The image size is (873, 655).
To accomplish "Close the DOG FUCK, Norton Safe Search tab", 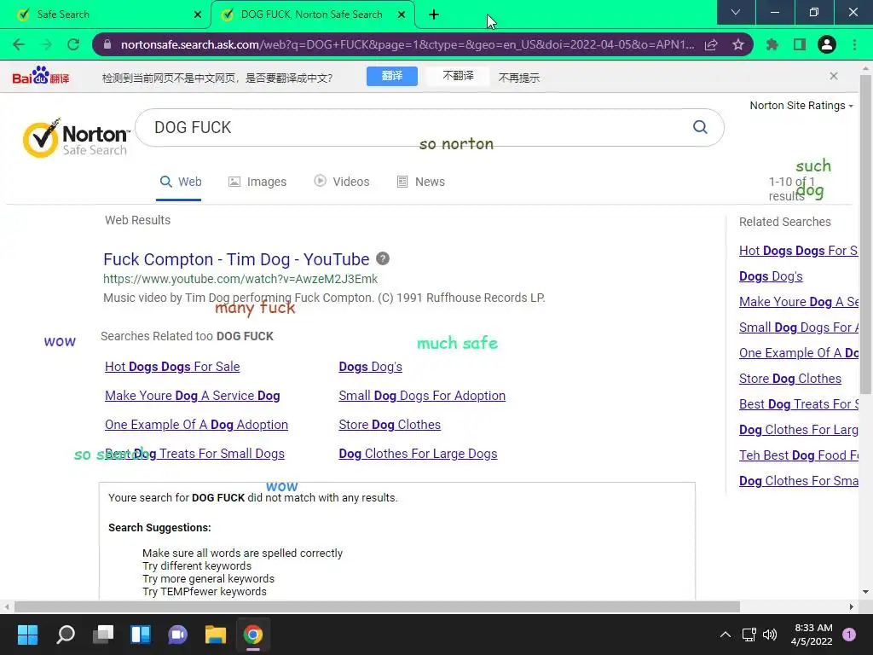I will click(x=402, y=14).
